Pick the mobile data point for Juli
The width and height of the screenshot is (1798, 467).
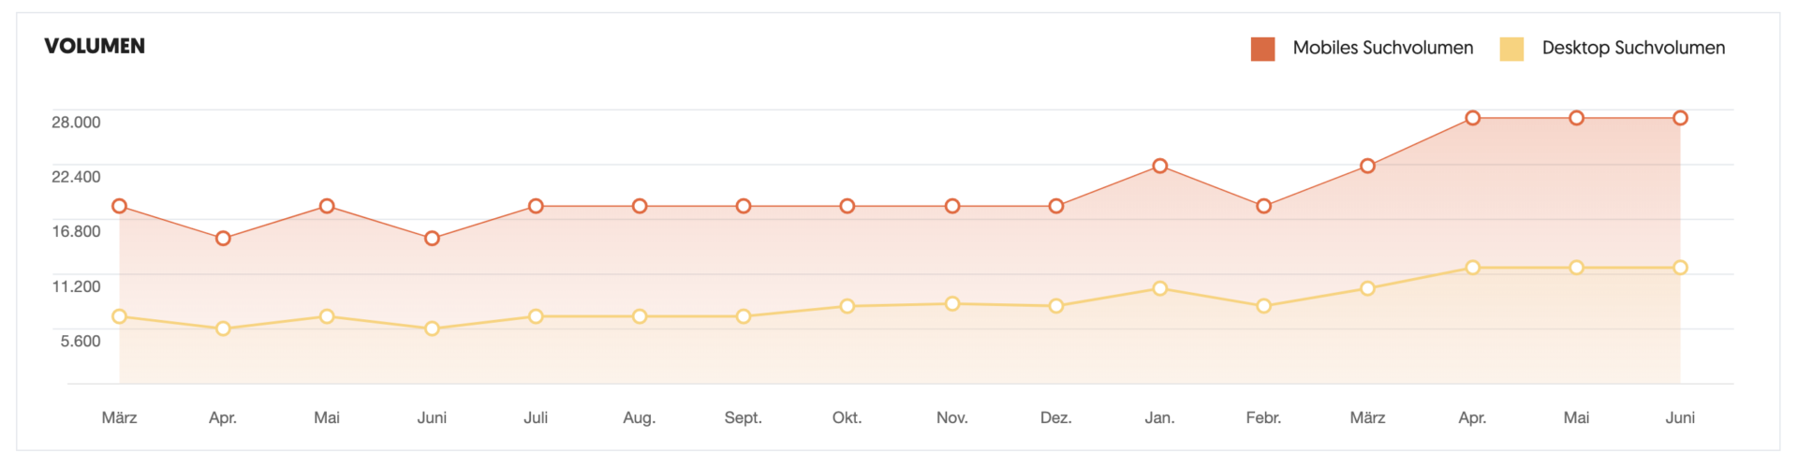536,206
